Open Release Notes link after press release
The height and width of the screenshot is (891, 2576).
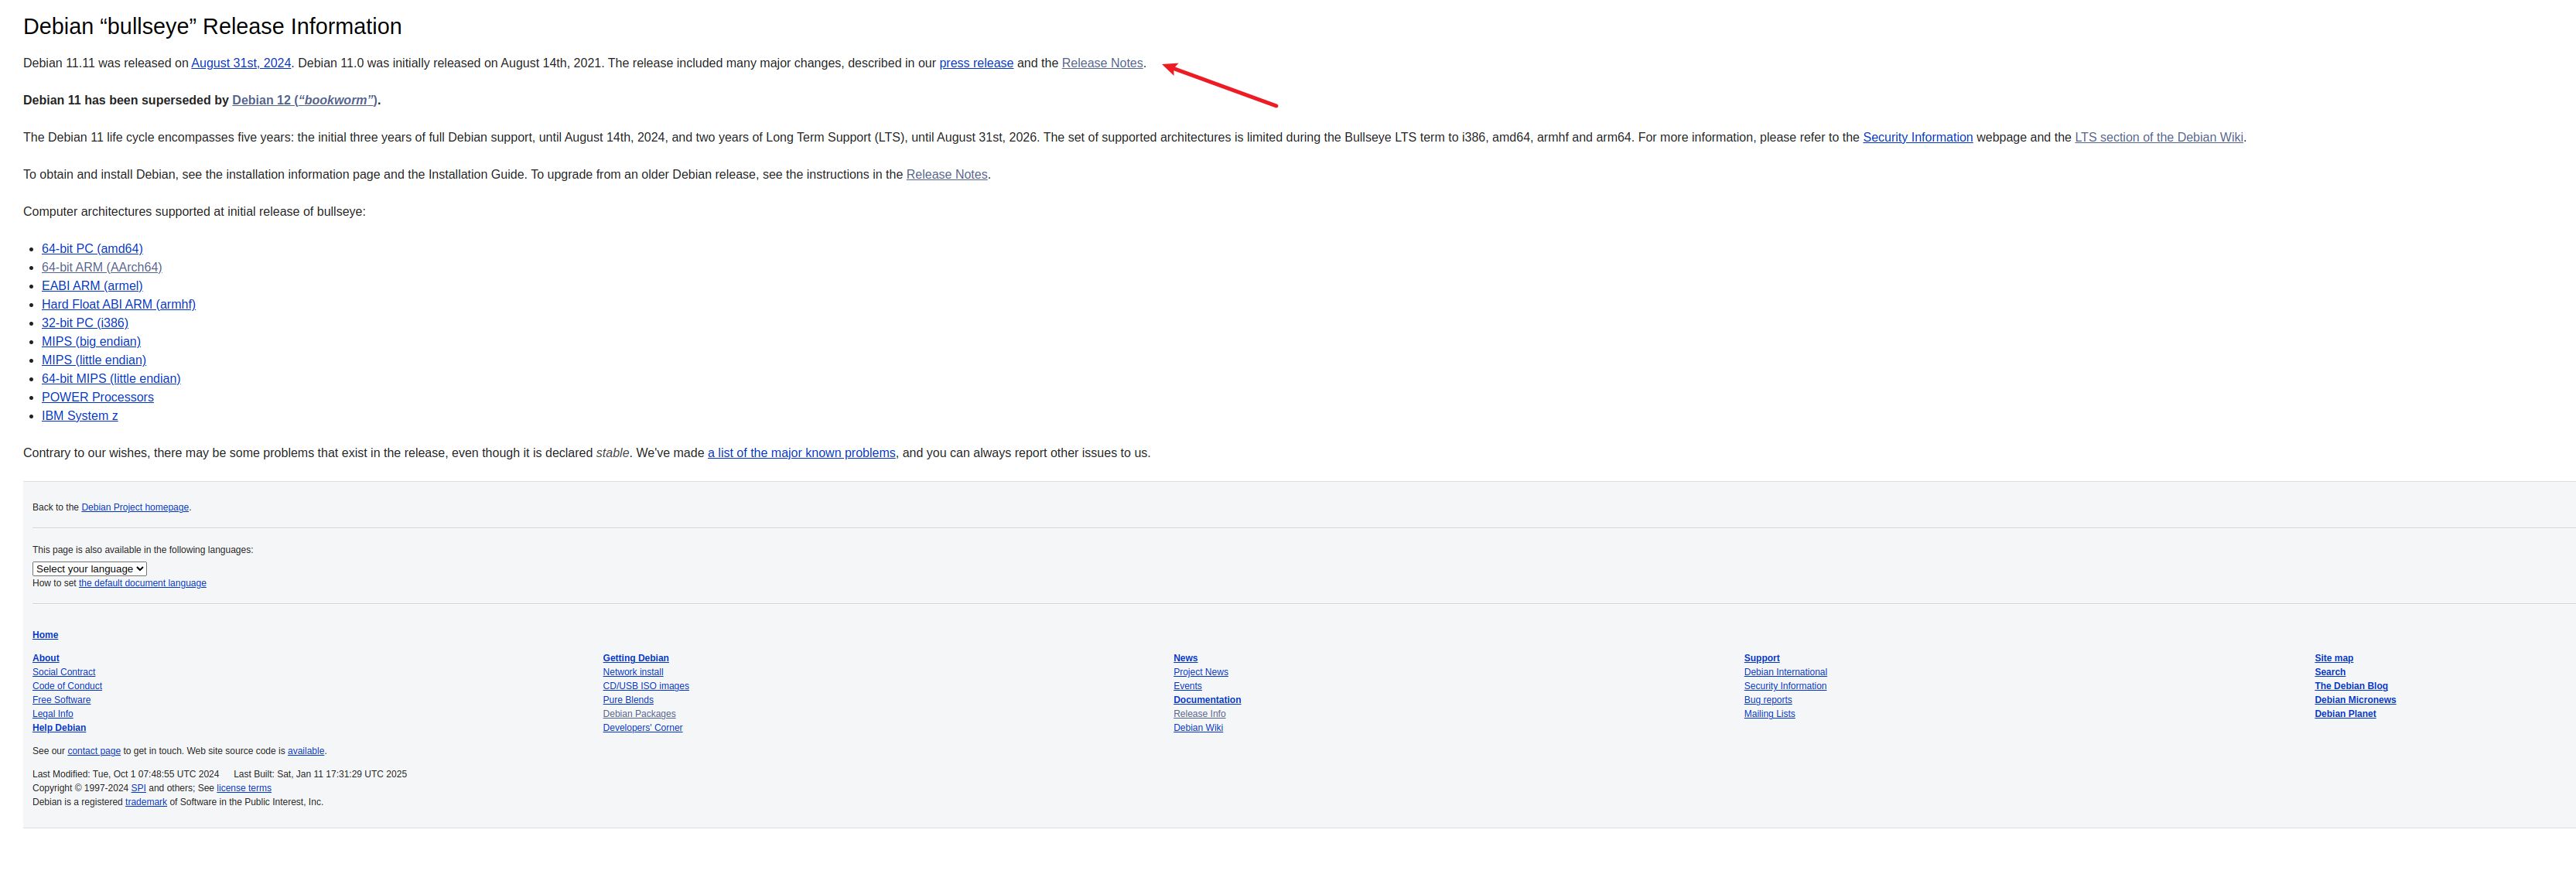(1102, 63)
